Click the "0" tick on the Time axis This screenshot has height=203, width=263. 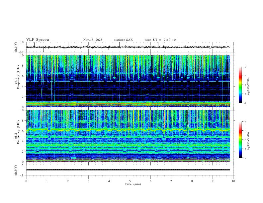coord(26,181)
